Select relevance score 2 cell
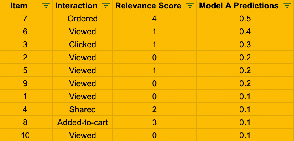Image resolution: width=294 pixels, height=141 pixels. click(x=154, y=110)
